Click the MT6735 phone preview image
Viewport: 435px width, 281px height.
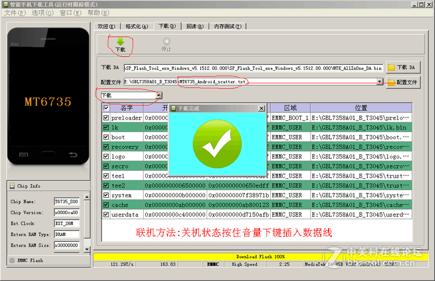tap(48, 96)
